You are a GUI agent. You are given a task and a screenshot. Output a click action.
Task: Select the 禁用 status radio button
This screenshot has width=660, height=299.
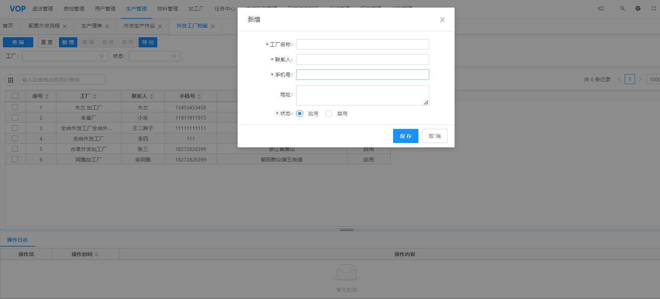pos(329,114)
